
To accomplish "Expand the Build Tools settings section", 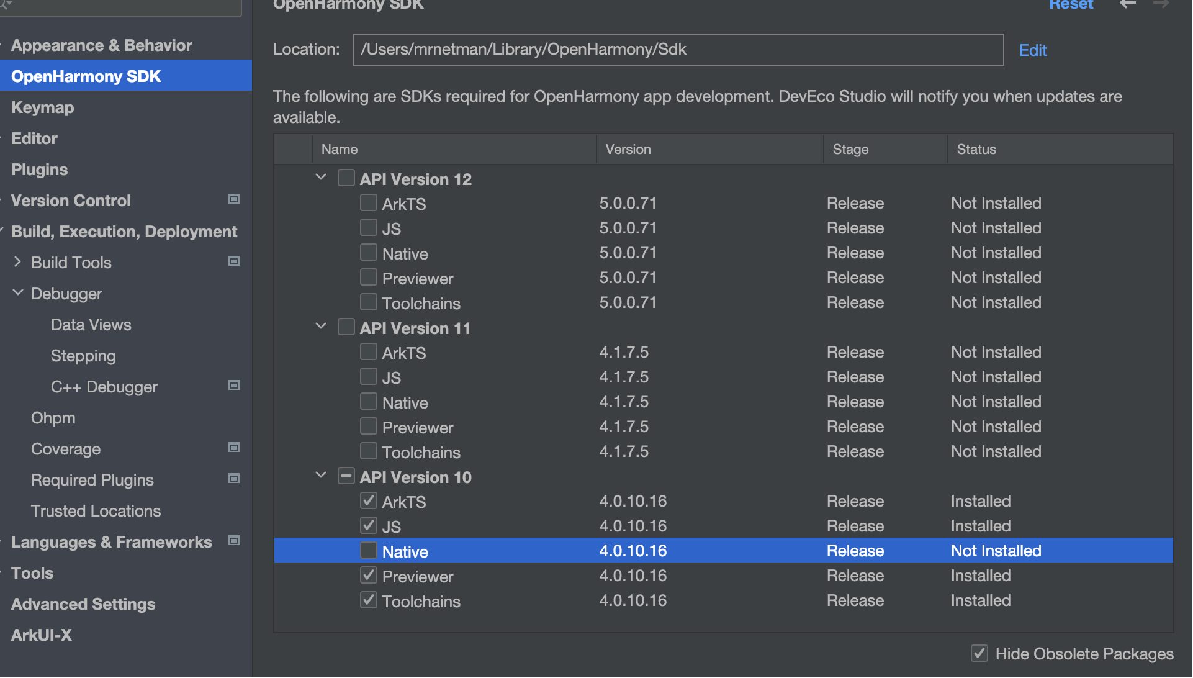I will click(x=17, y=262).
